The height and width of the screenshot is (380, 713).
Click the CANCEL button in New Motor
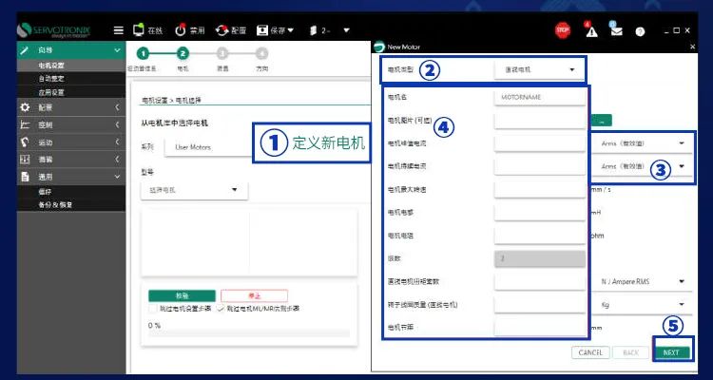click(x=590, y=352)
